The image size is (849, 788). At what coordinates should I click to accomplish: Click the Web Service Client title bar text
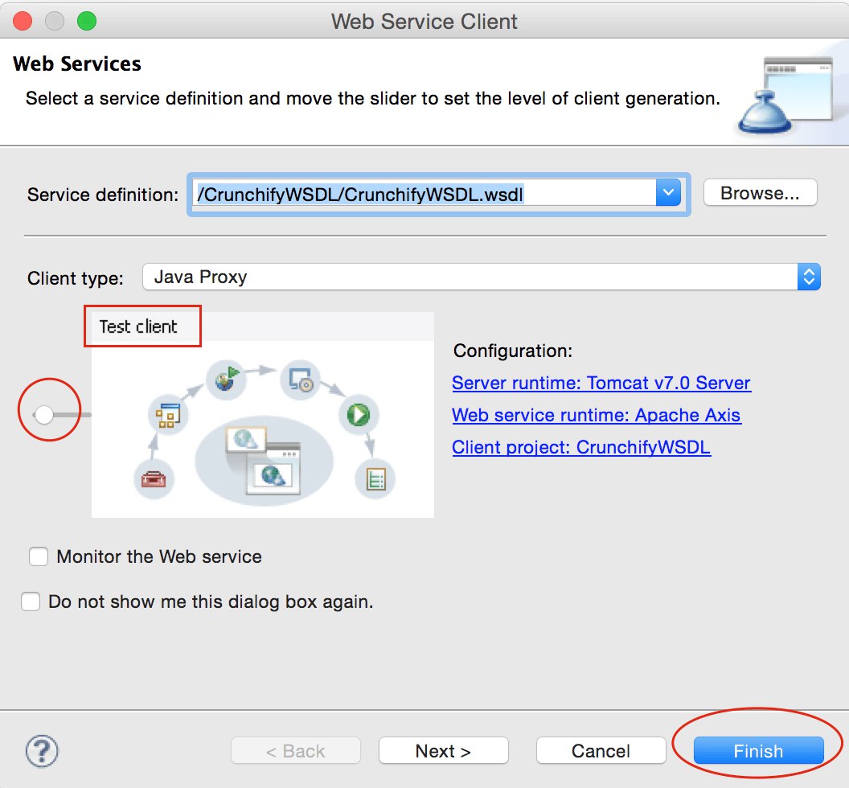pos(424,22)
